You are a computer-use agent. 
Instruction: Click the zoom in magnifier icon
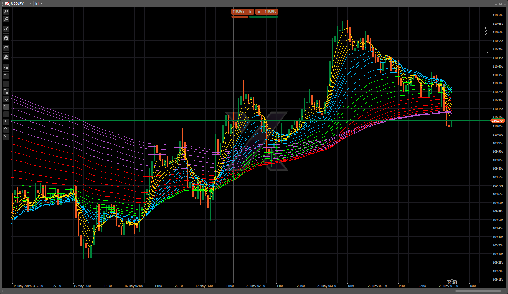[6, 11]
